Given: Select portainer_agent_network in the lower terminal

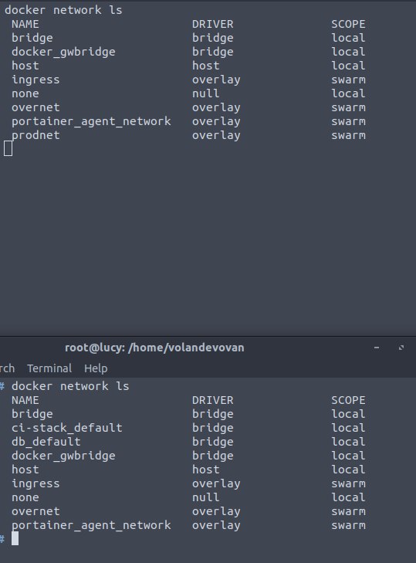Looking at the screenshot, I should tap(91, 525).
